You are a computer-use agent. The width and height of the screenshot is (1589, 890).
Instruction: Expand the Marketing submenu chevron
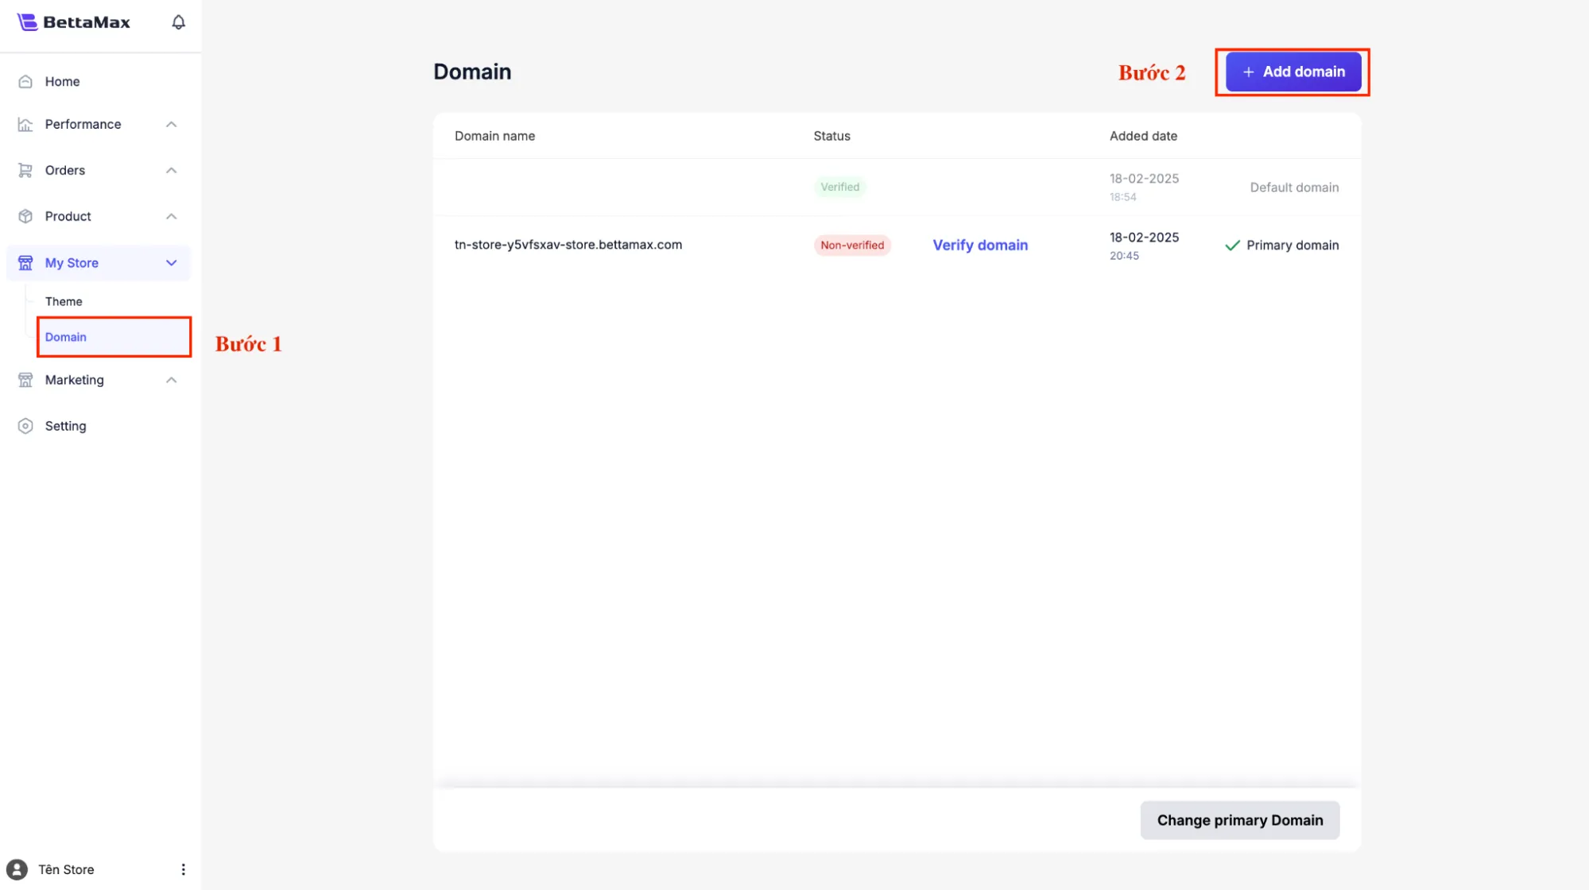tap(171, 381)
